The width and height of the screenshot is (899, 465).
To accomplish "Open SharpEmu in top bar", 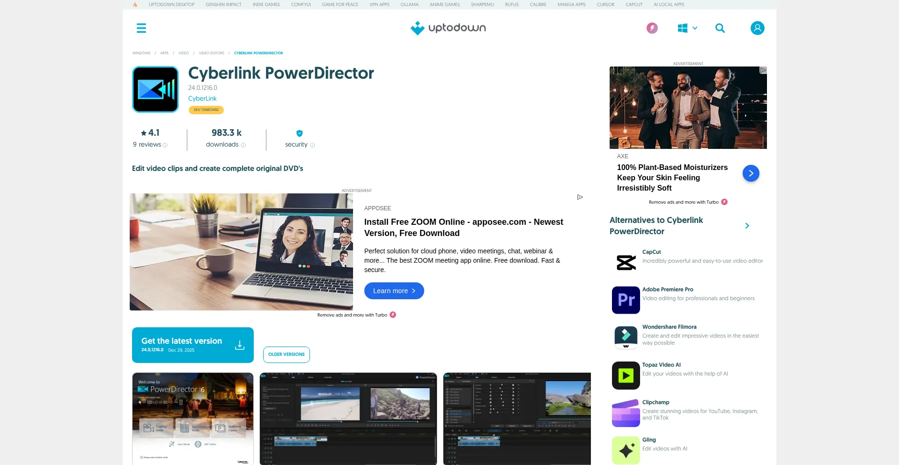I will (x=483, y=5).
